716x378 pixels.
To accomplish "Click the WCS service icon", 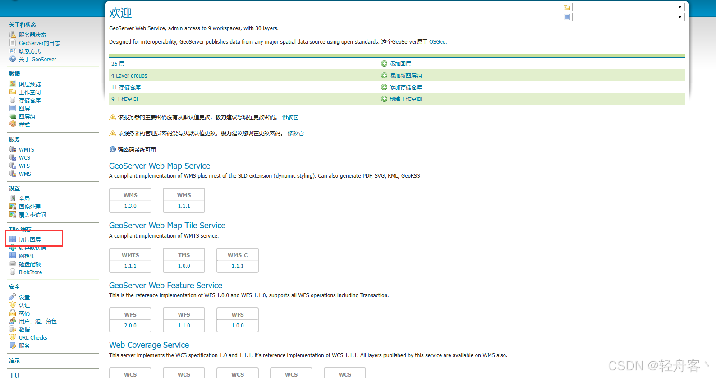I will click(x=13, y=157).
